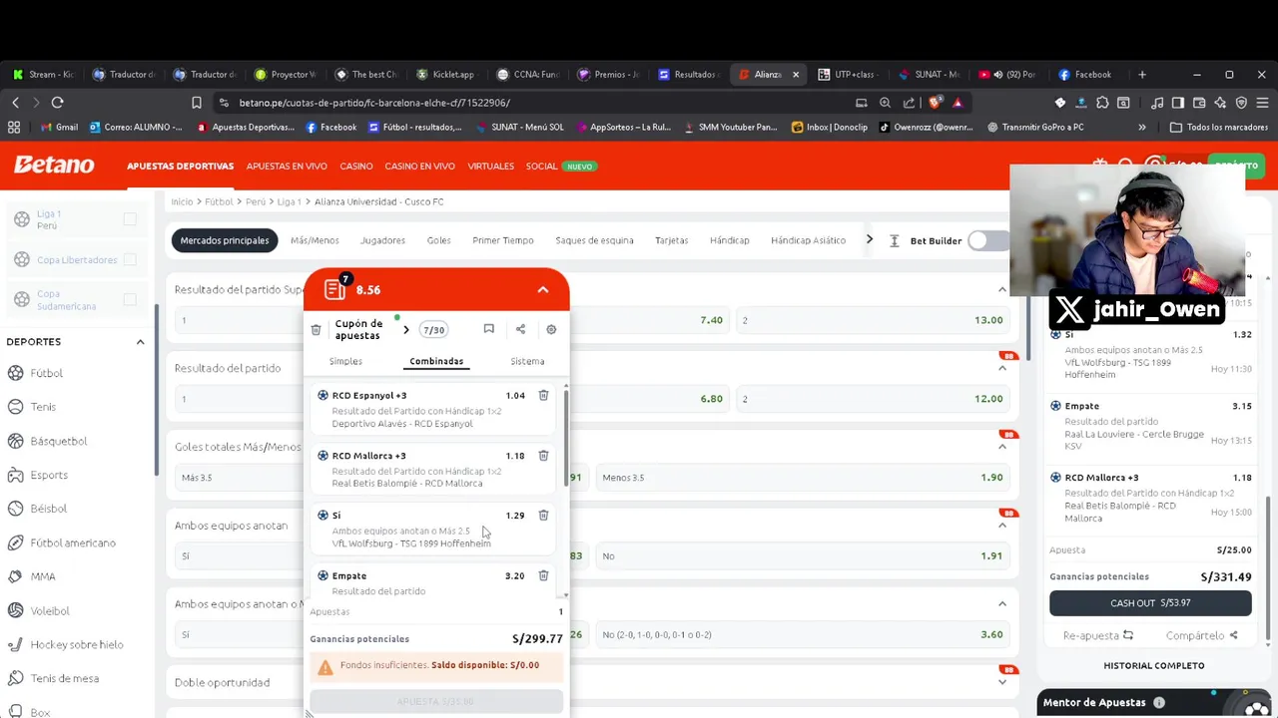Bookmark this page via address bar icon
Screen dimensions: 1278x718
coord(197,103)
